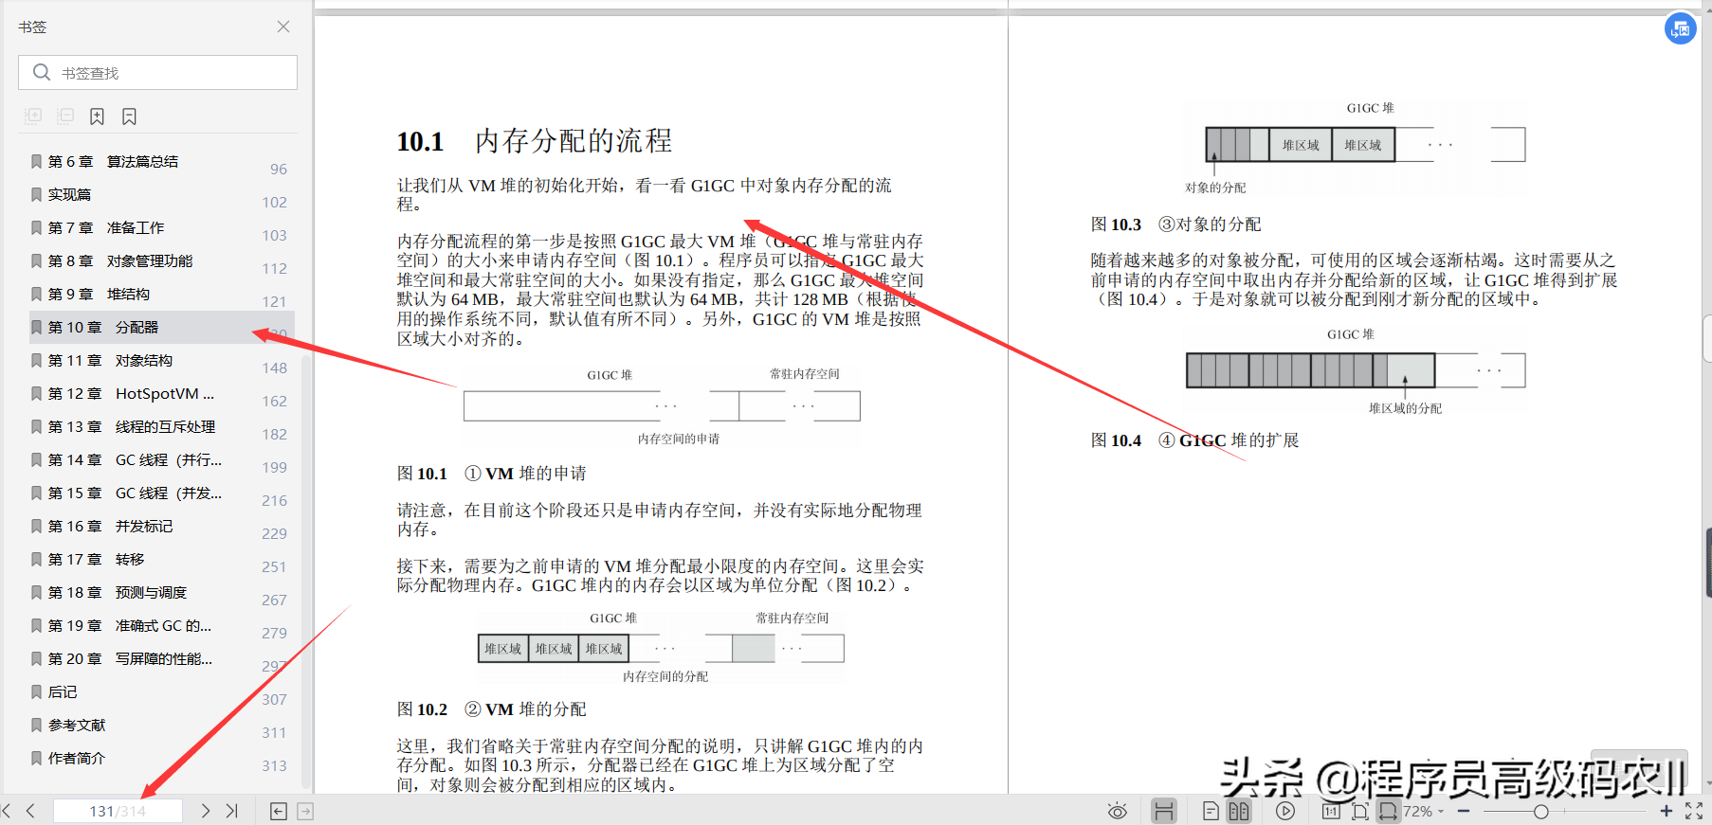
Task: Go forward to next view
Action: [305, 811]
